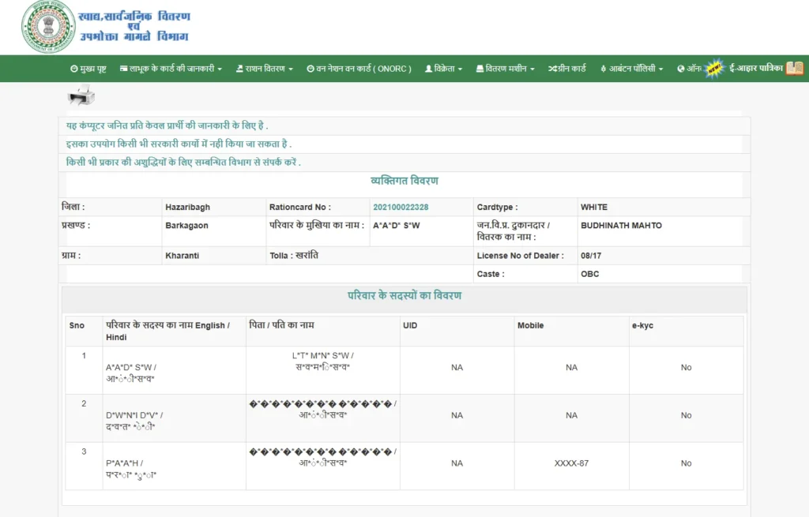Click the पिता / पति का नाम column header
Viewport: 809px width, 517px height.
point(281,325)
